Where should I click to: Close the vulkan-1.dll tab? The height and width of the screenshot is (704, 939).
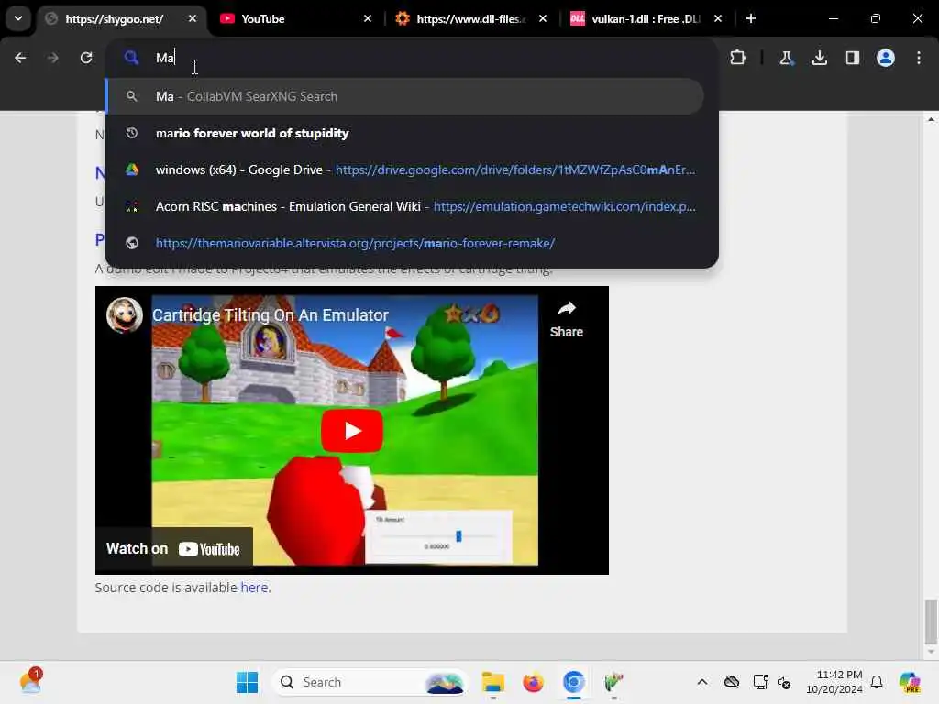[x=718, y=18]
